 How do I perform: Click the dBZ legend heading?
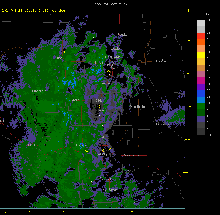[207, 14]
